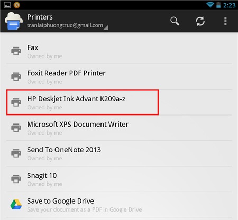This screenshot has width=238, height=220.
Task: Select the Fax printer
Action: [x=119, y=51]
